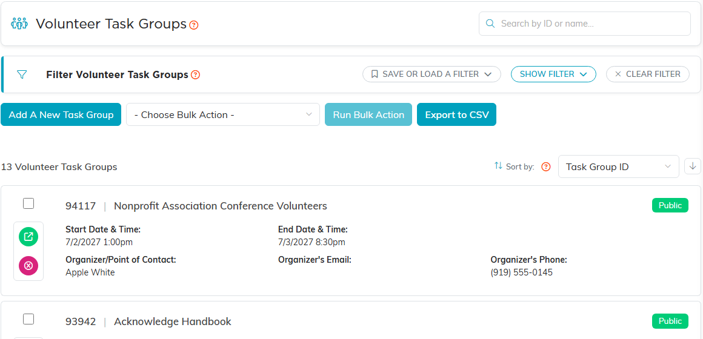Expand the Show Filter panel

tap(553, 74)
